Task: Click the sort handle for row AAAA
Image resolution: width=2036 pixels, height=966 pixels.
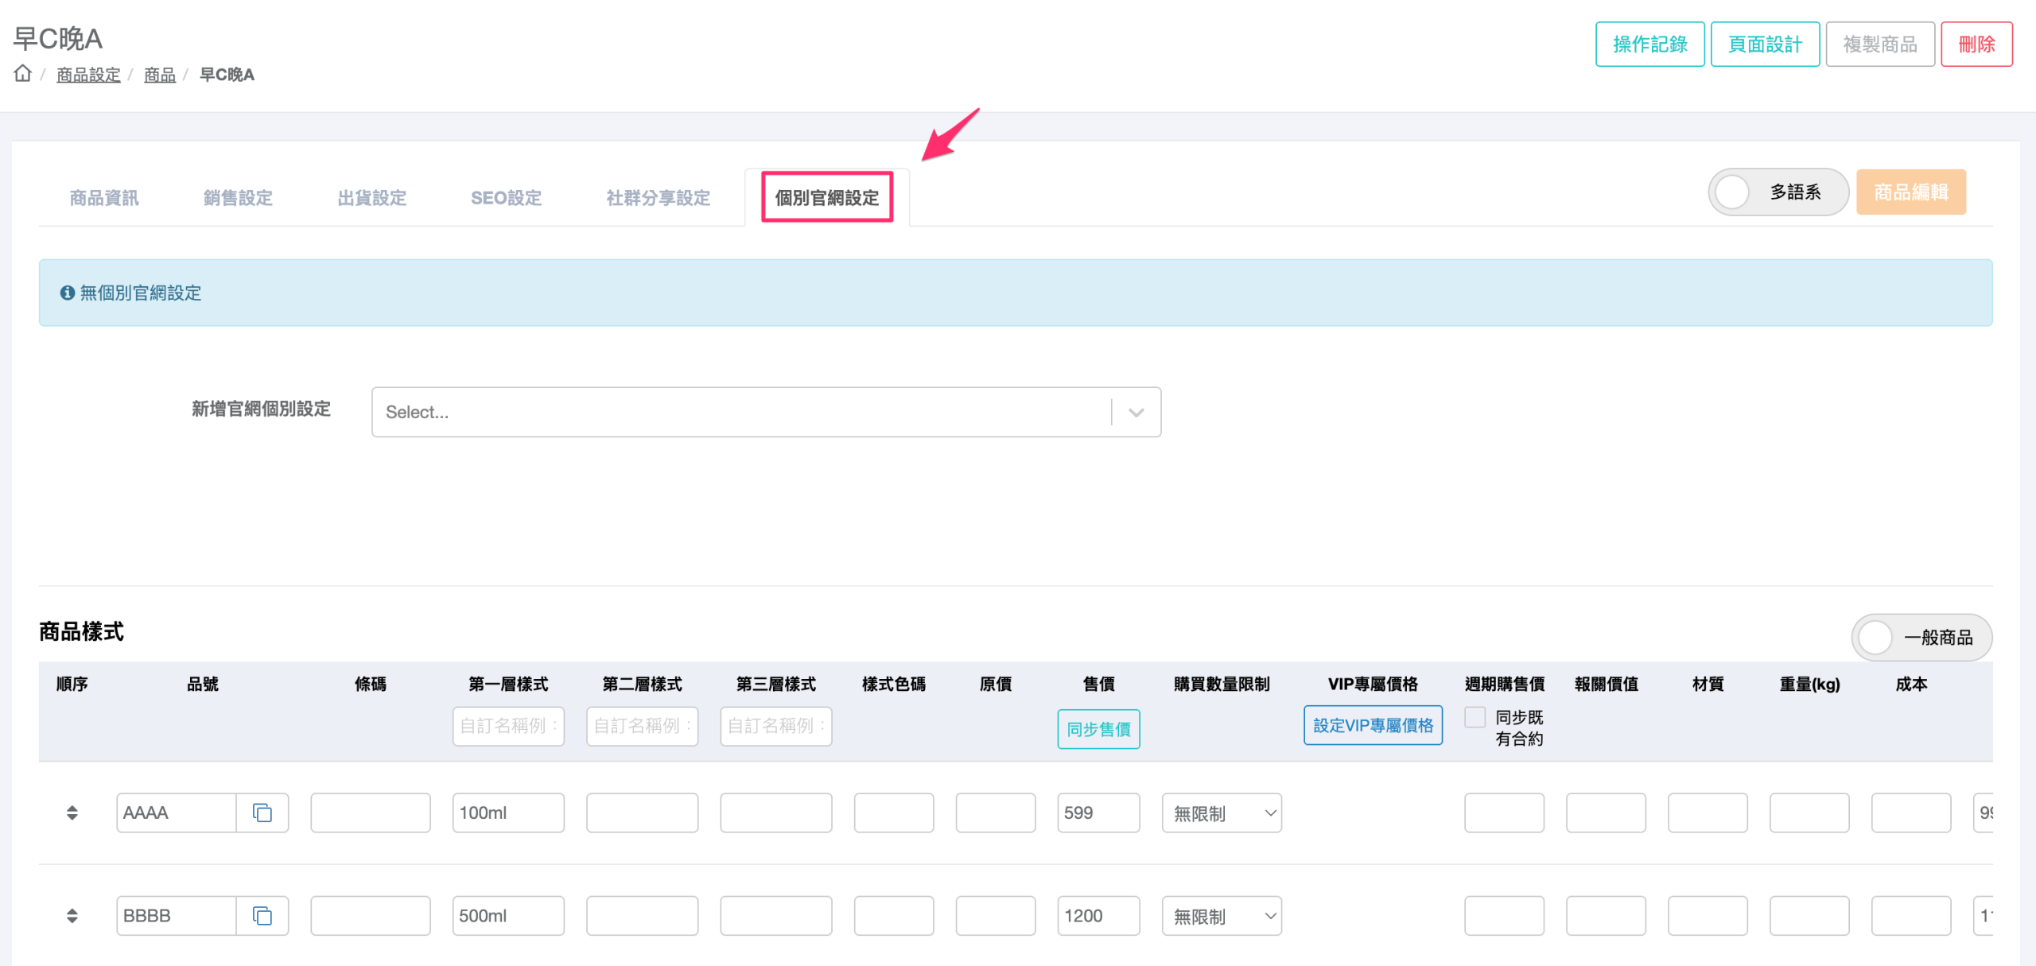Action: point(72,813)
